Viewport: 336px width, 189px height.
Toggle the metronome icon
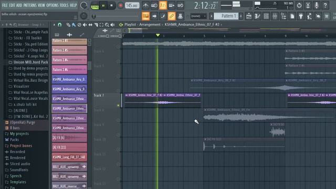[x=146, y=5]
